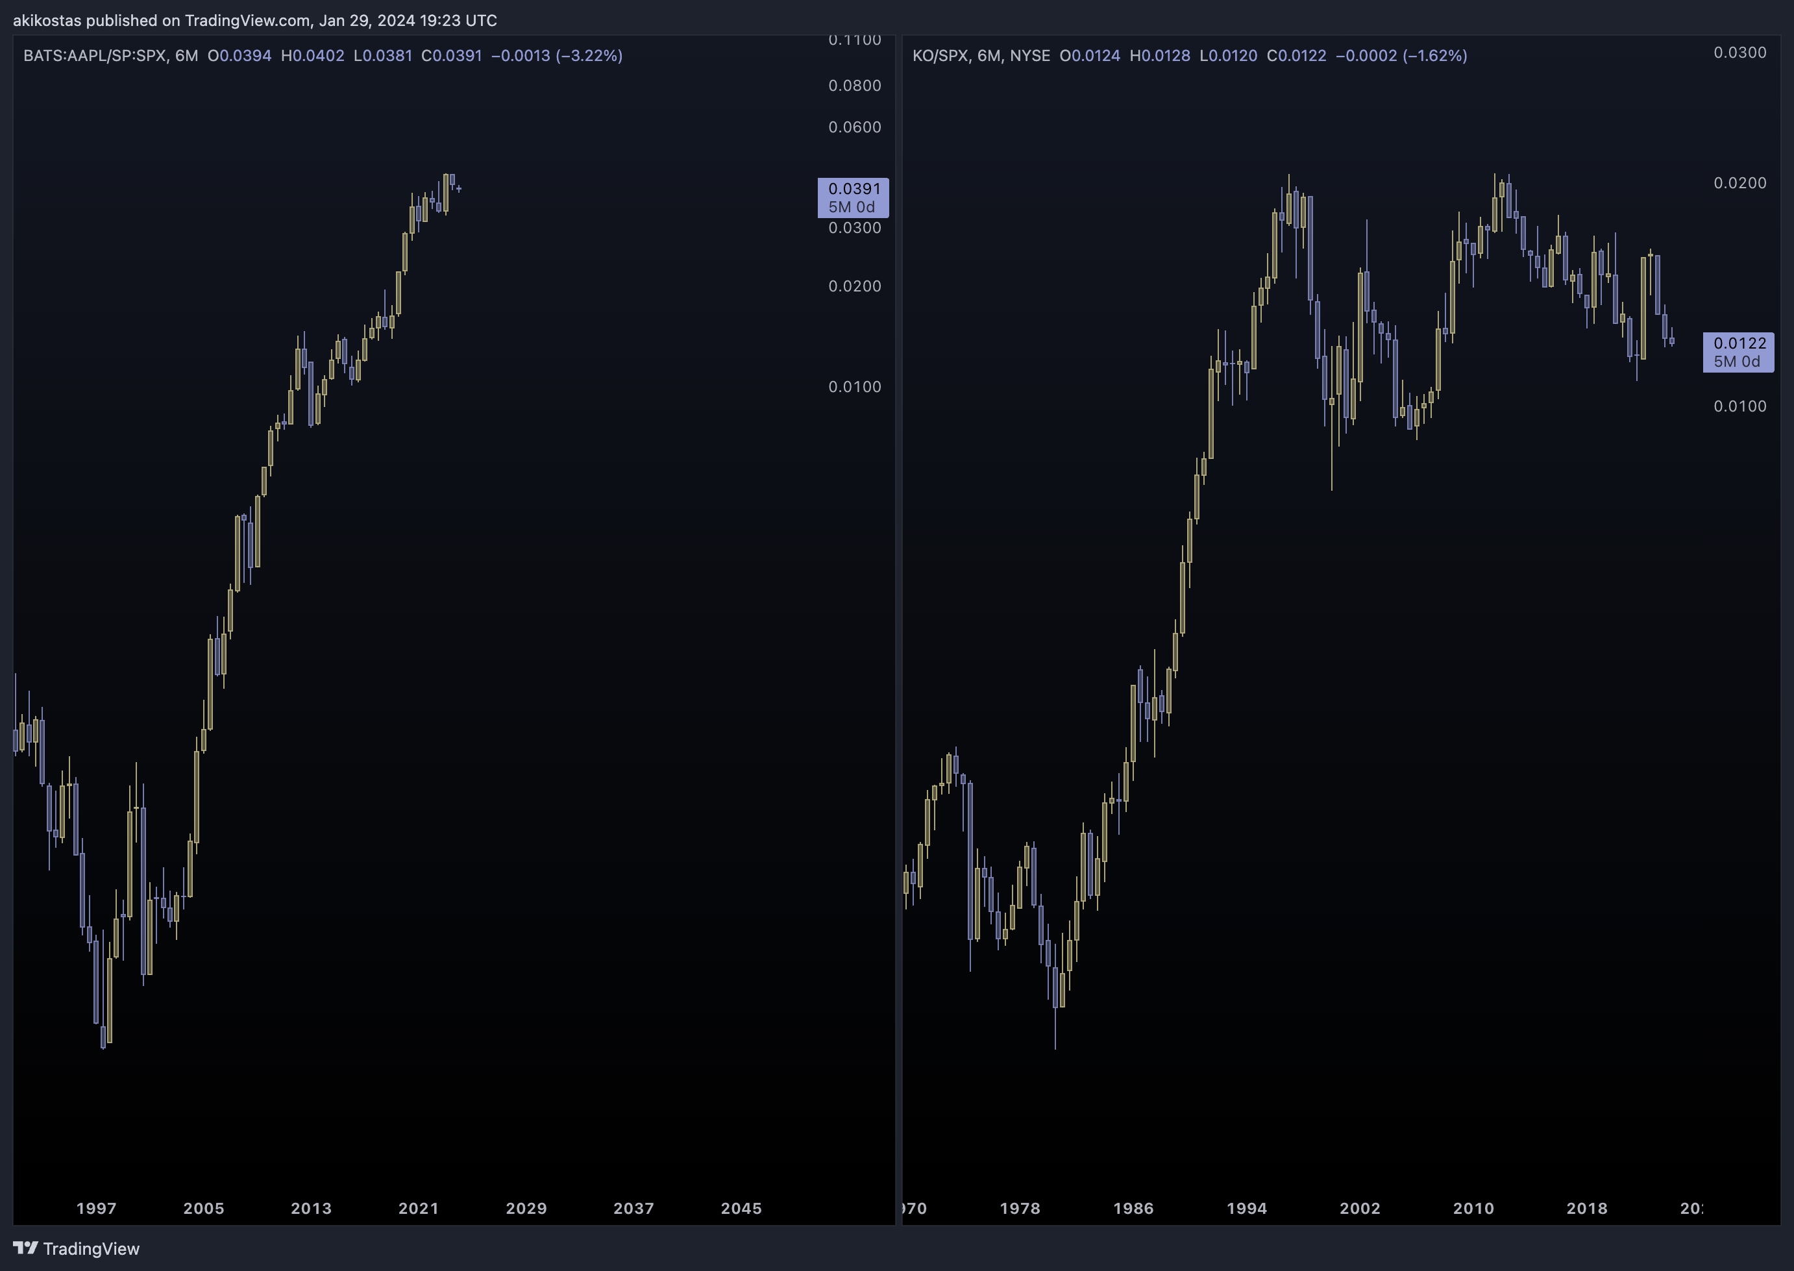Click the 2013 label on left time axis
This screenshot has width=1794, height=1271.
point(312,1207)
